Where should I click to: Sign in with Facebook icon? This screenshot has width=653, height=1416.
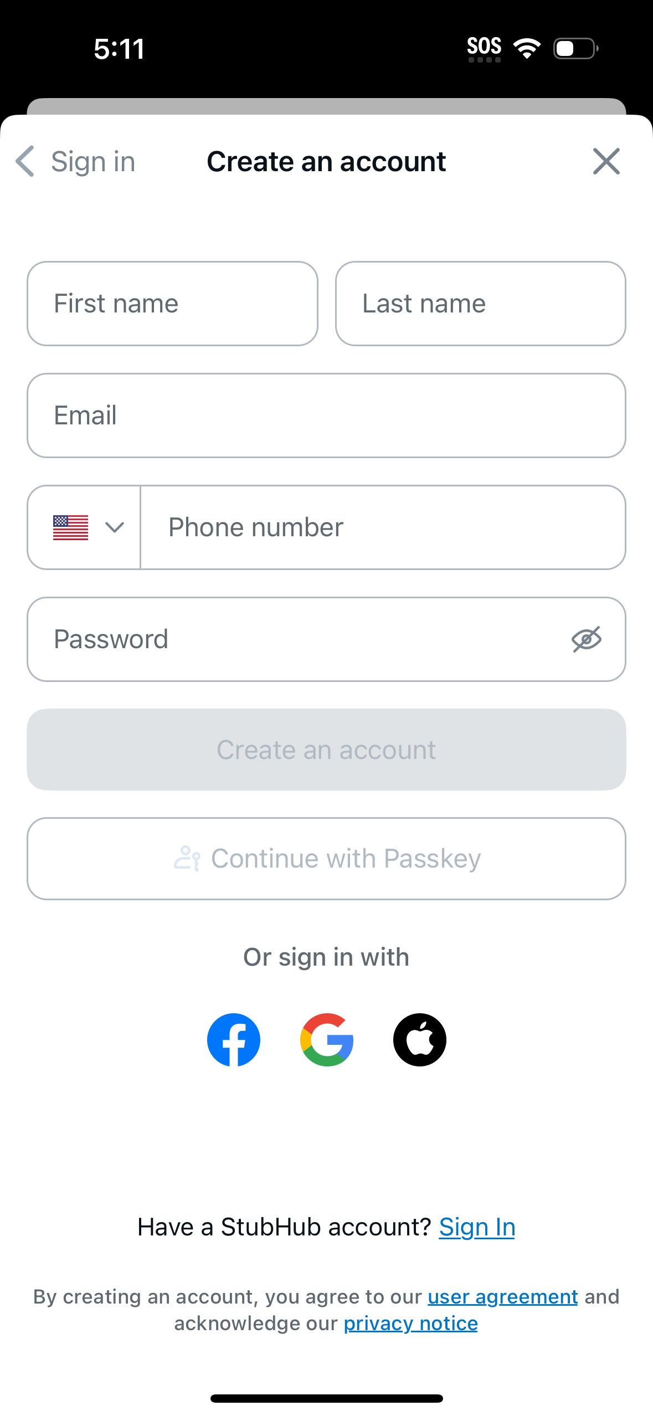233,1040
